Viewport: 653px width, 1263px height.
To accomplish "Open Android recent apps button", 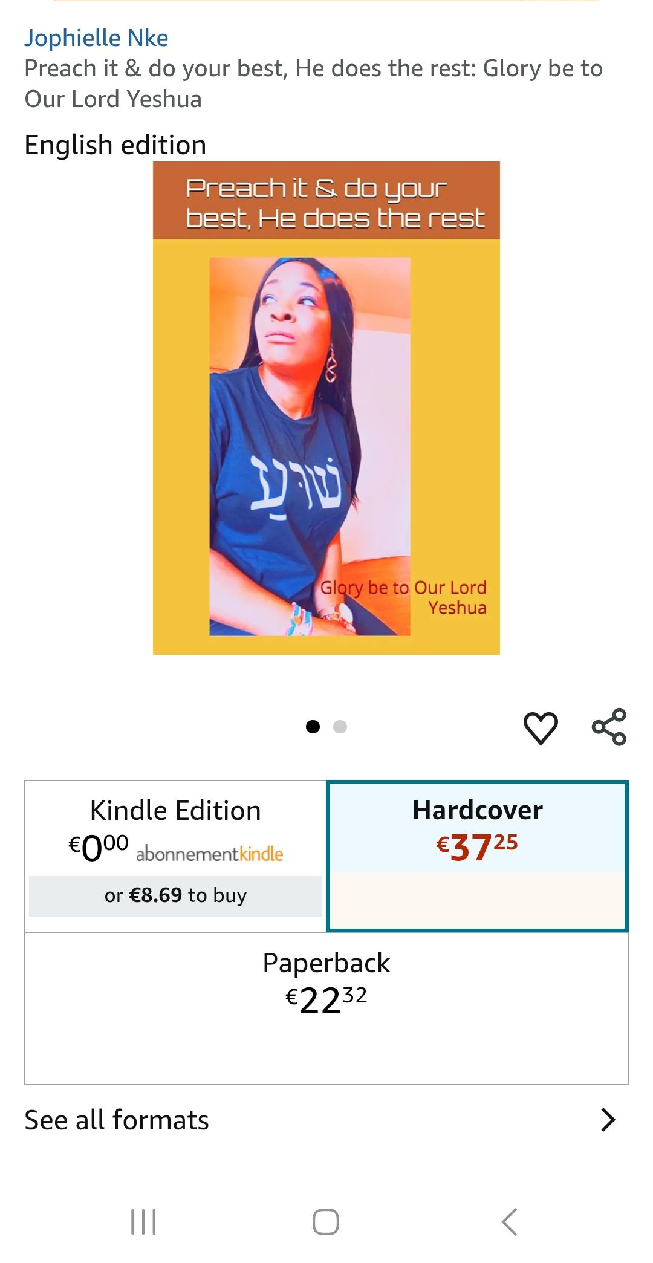I will (143, 1222).
